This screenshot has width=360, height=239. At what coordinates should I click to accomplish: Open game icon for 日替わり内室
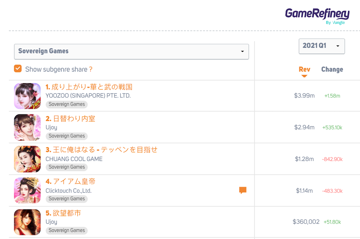tap(27, 127)
